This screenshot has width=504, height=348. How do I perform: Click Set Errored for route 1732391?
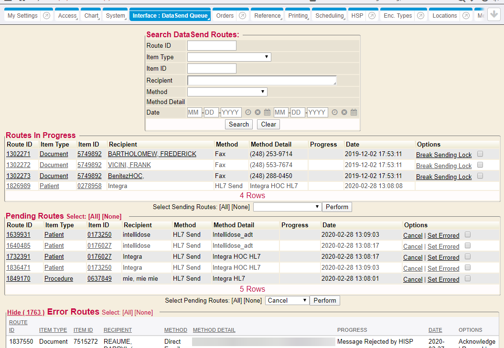coord(443,257)
